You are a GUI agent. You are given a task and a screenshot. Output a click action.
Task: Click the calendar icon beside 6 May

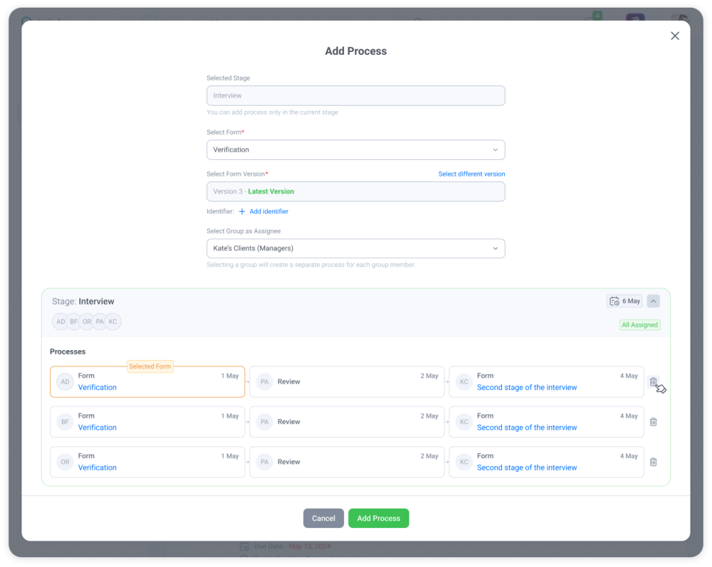pos(614,301)
